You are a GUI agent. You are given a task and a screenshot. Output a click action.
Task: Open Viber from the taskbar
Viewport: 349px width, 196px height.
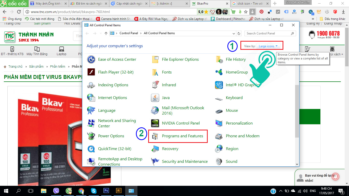coord(56,191)
